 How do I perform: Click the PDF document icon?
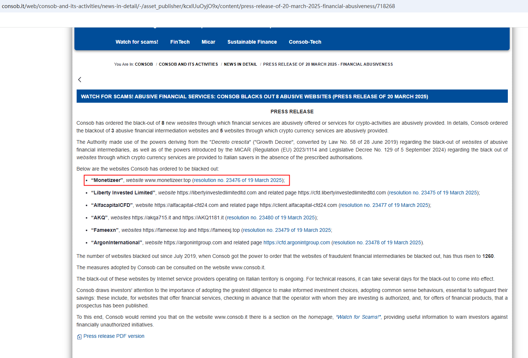tap(79, 337)
